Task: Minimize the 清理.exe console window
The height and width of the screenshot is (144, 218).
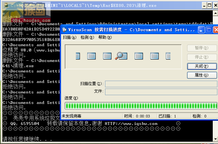Action: click(204, 6)
